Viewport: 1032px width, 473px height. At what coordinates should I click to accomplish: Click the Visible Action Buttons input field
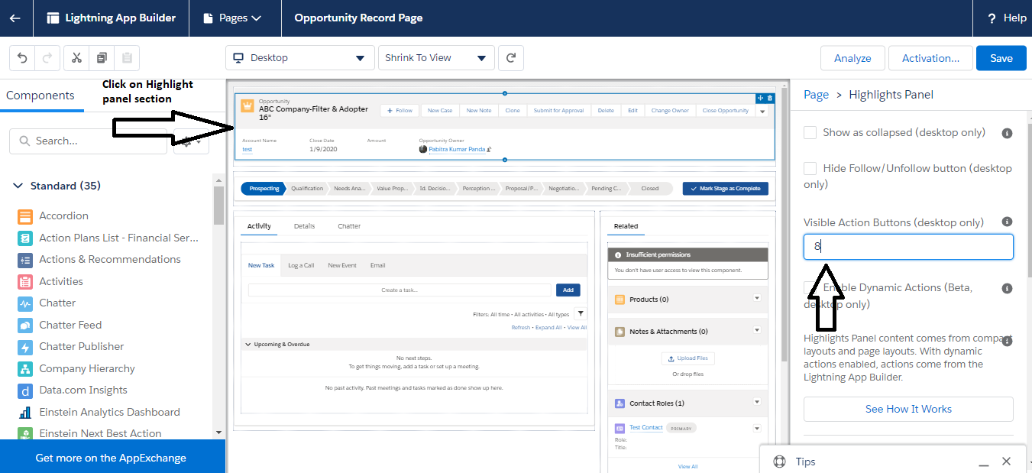click(x=907, y=246)
